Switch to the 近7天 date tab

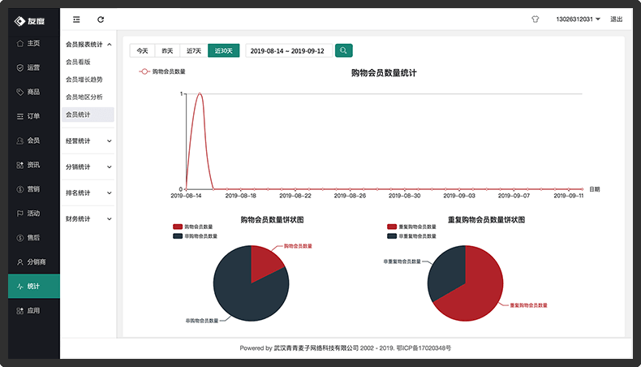coord(194,50)
